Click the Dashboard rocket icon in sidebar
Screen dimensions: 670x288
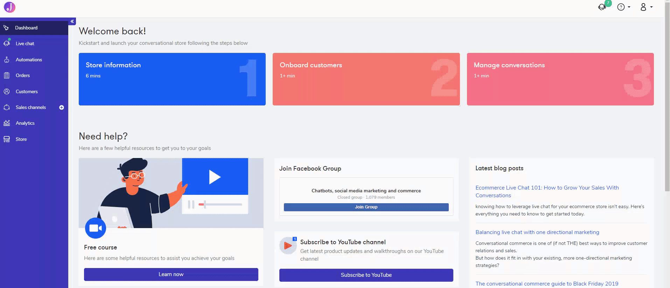[x=6, y=28]
